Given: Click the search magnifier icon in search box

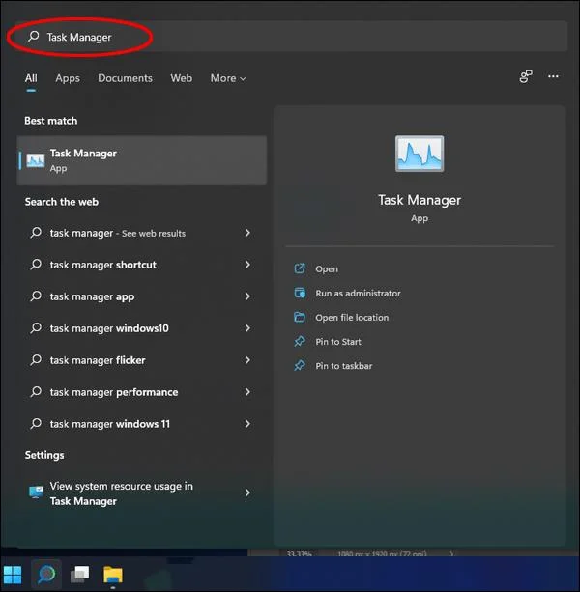Looking at the screenshot, I should [x=33, y=37].
